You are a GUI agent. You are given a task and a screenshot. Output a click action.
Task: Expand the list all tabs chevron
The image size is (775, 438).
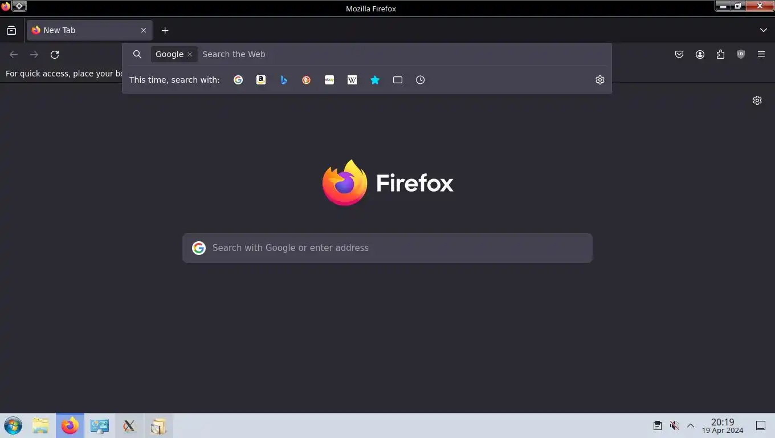[764, 30]
